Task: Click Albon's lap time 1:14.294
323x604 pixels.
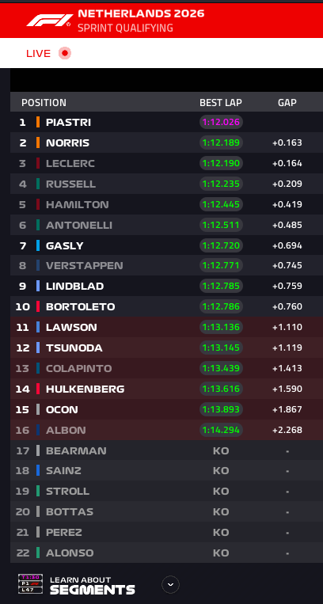Action: [x=221, y=430]
